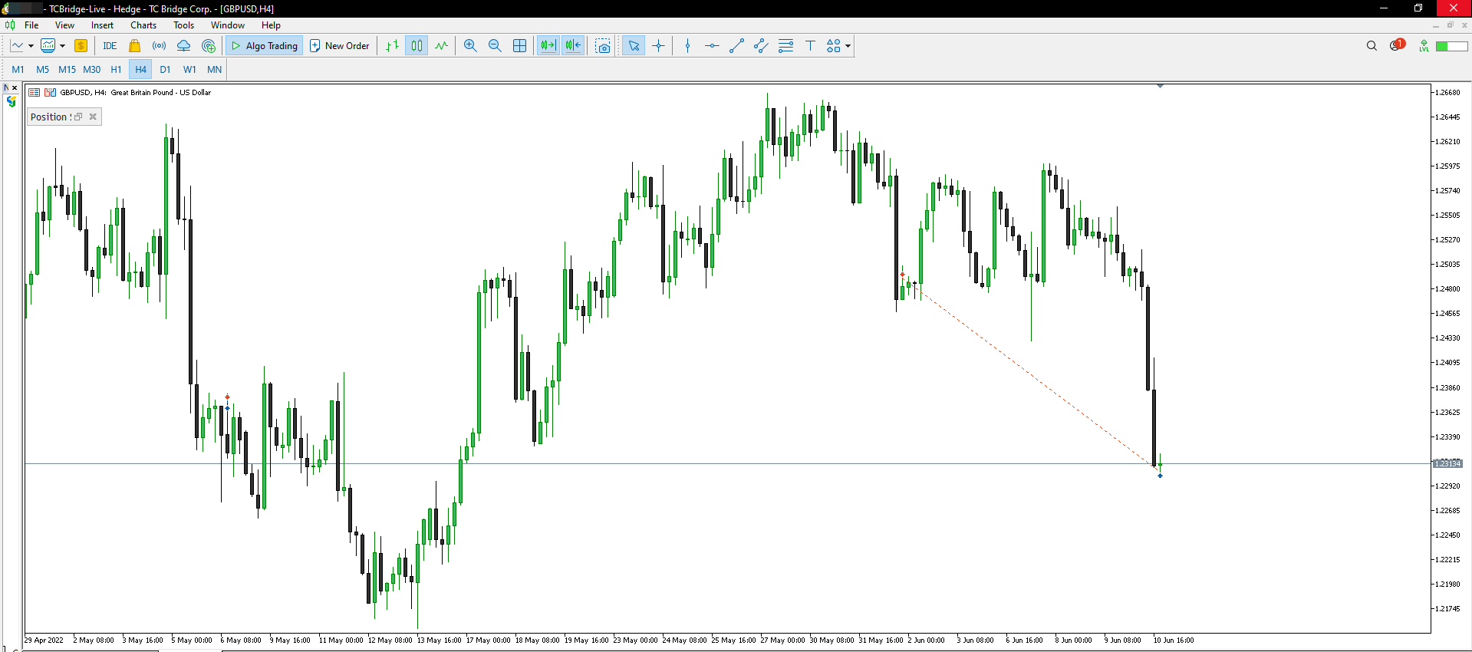
Task: Open the File menu
Action: tap(31, 25)
